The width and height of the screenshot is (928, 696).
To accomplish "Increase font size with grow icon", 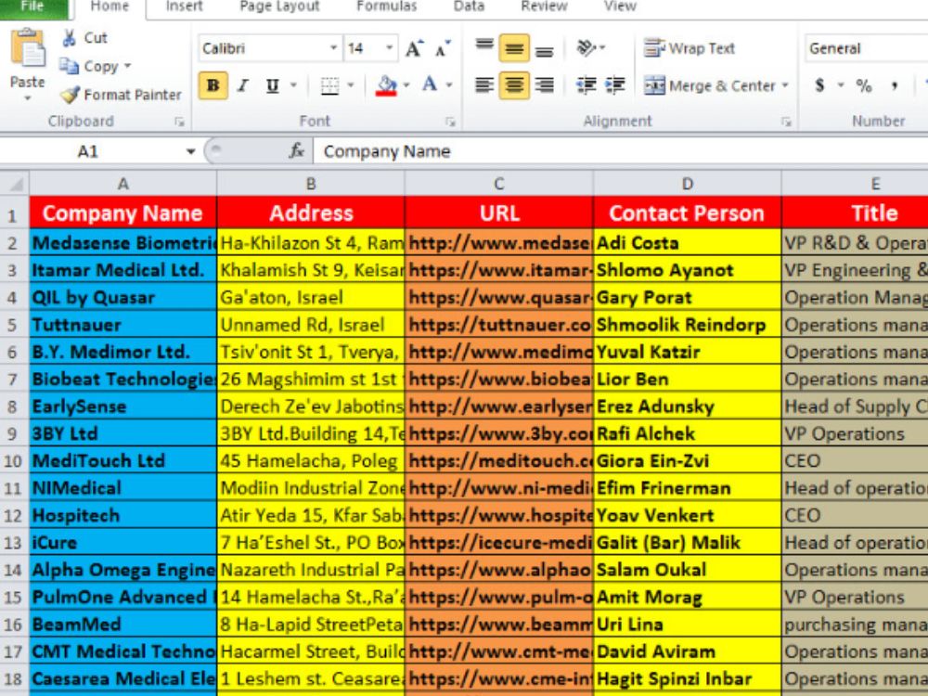I will 414,48.
